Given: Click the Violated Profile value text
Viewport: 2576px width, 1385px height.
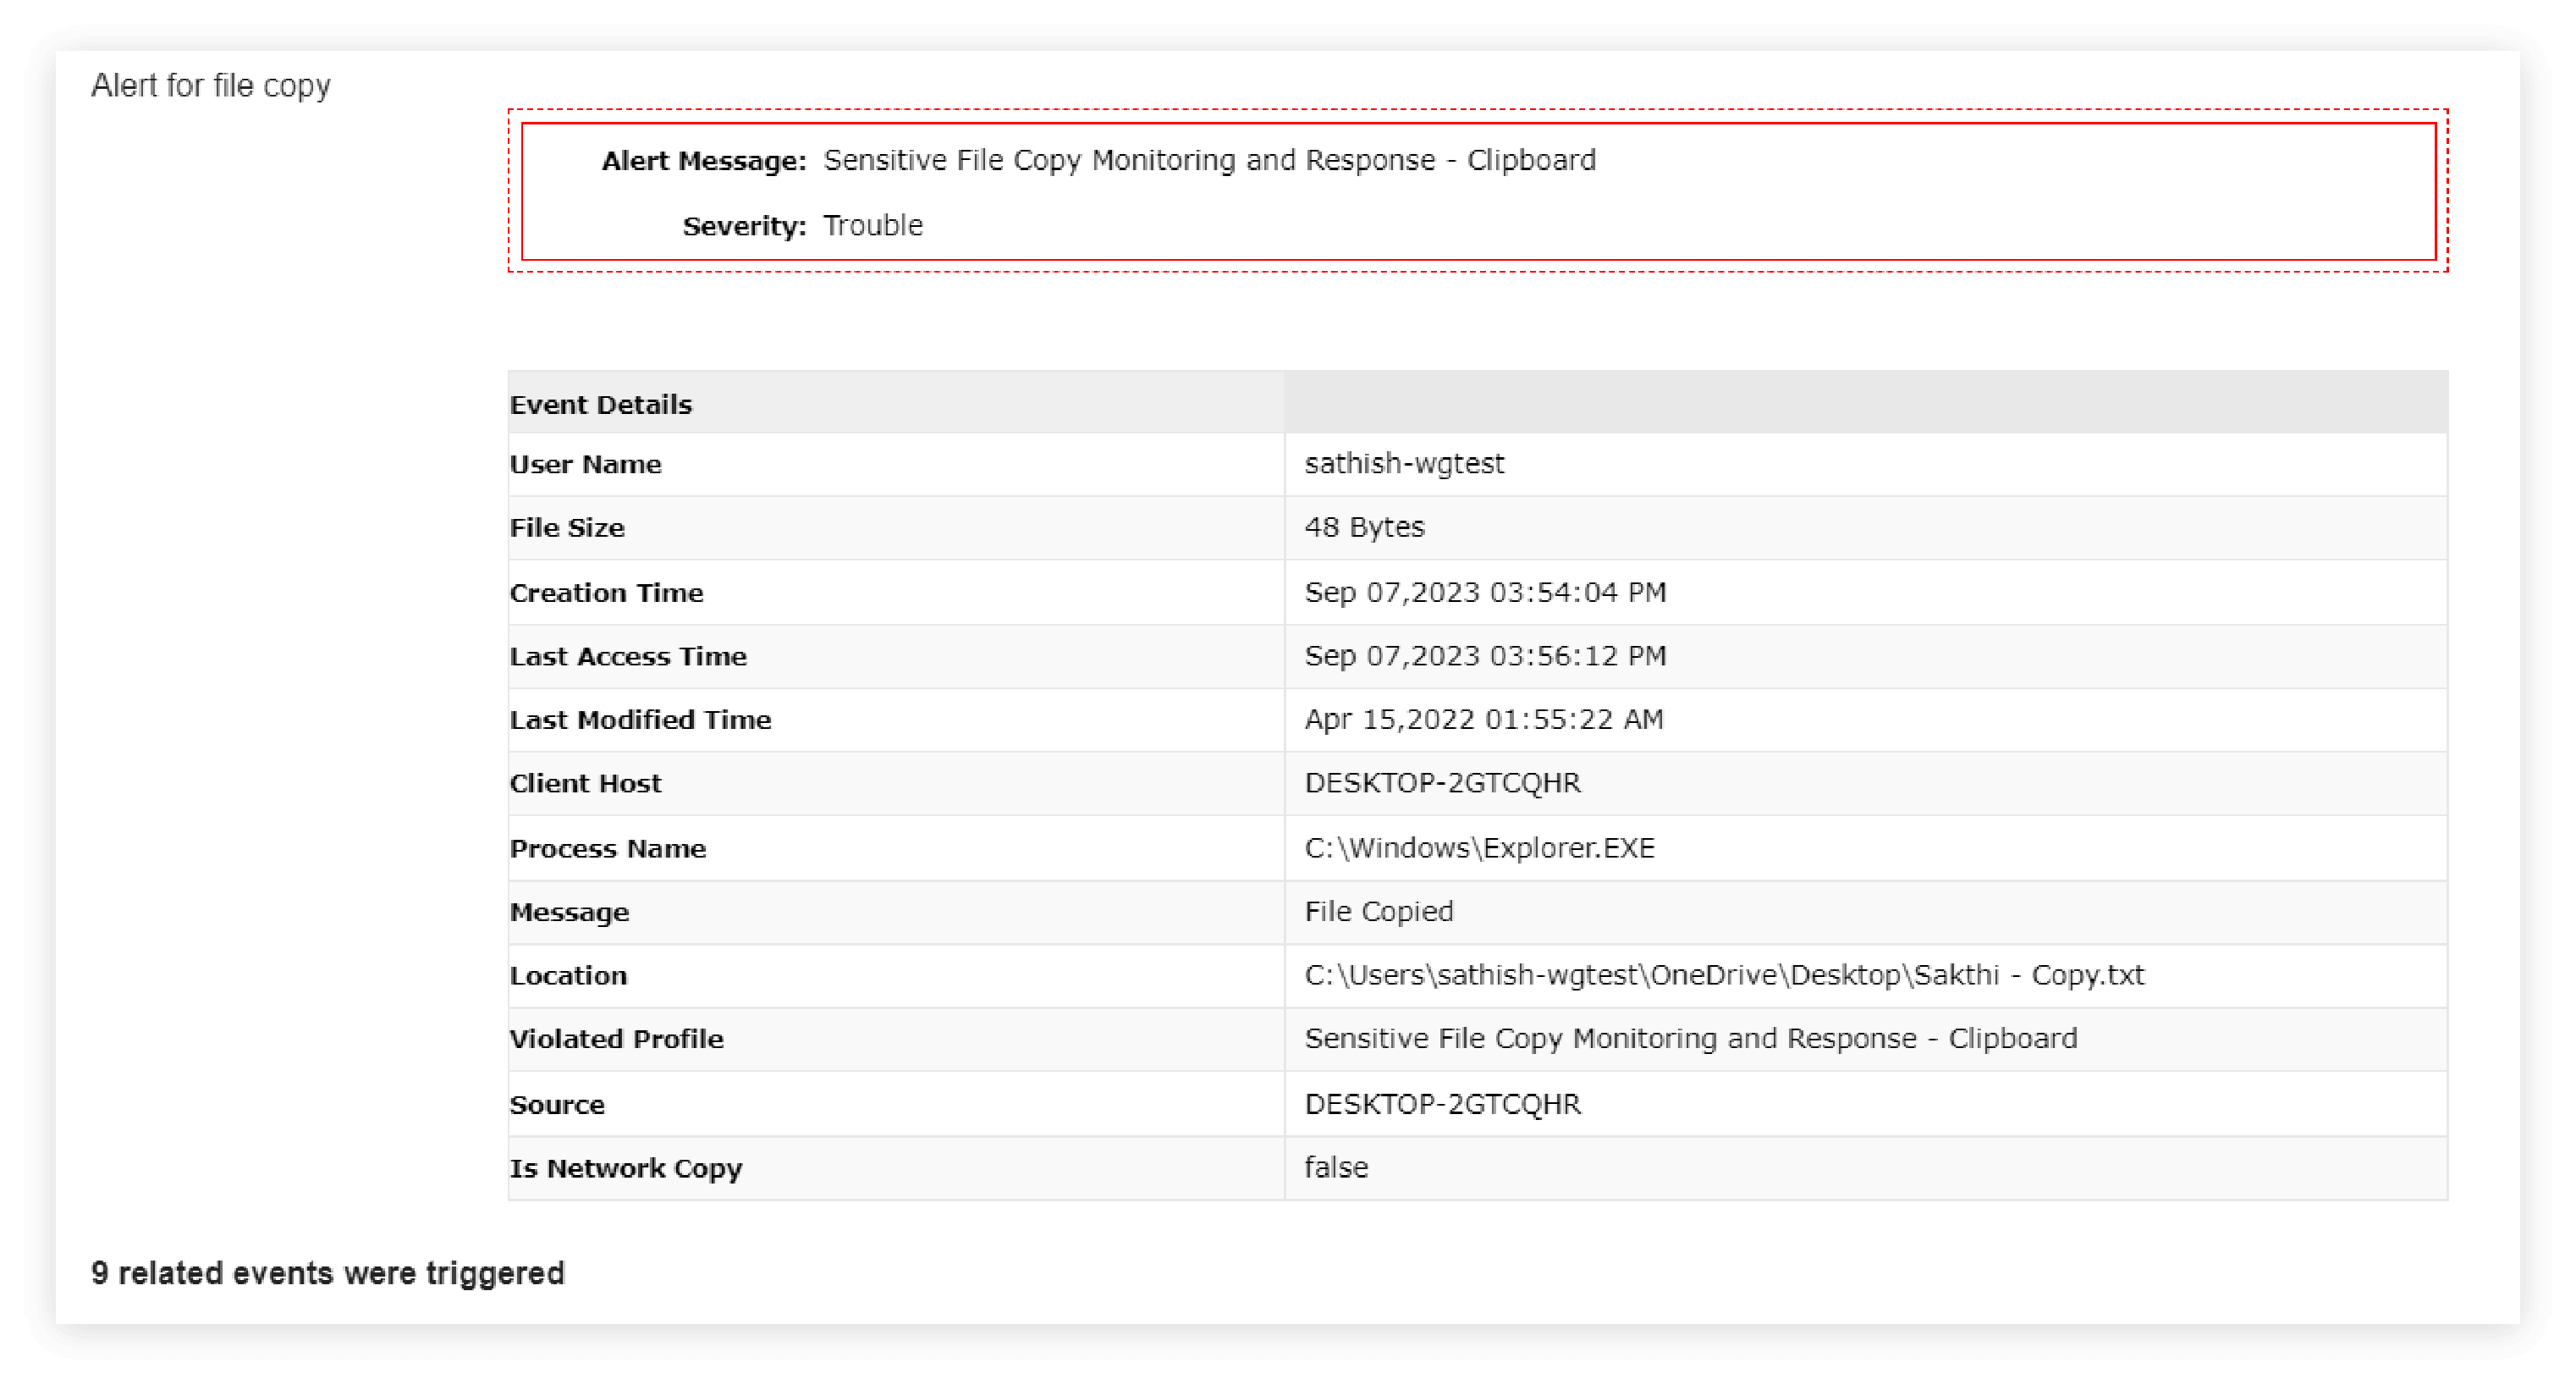Looking at the screenshot, I should coord(1690,1039).
